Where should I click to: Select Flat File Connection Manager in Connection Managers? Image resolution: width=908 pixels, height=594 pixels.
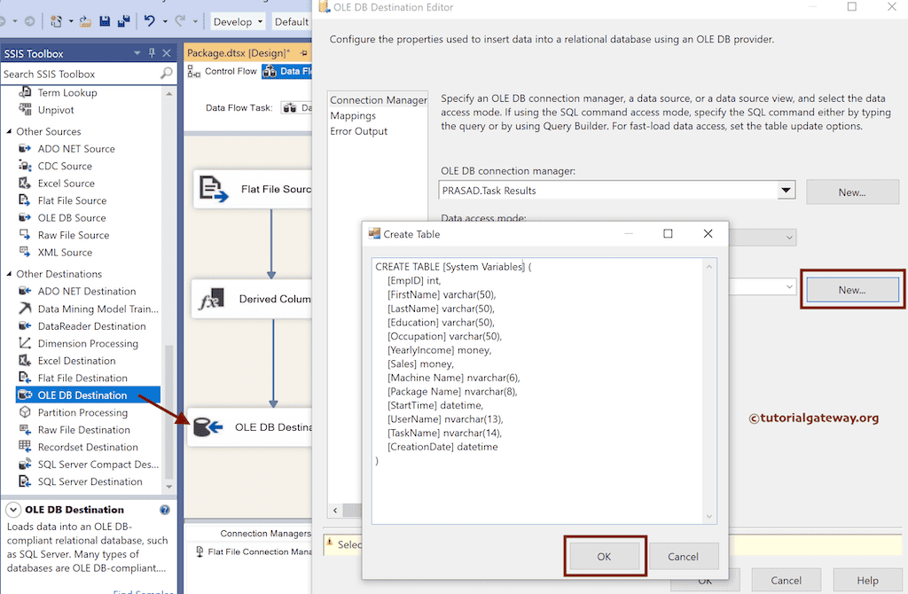(254, 551)
